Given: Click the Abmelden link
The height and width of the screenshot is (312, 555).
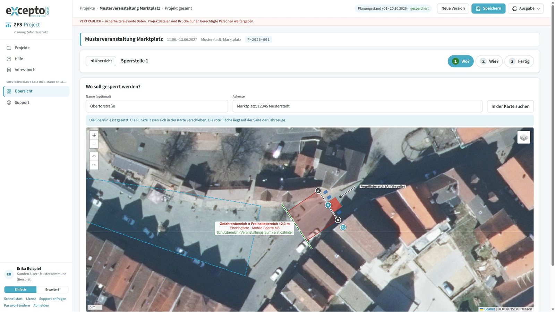Looking at the screenshot, I should (x=41, y=305).
